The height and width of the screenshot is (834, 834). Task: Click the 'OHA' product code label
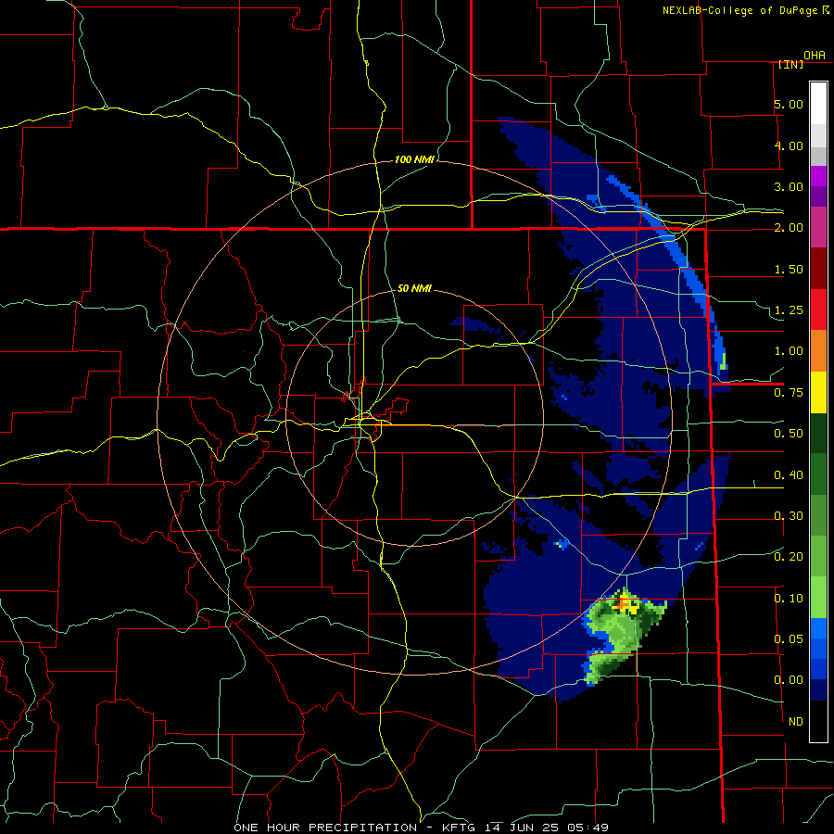815,56
